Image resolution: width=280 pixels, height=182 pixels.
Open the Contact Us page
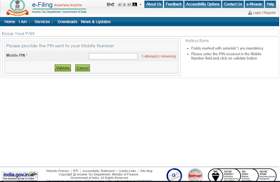point(233,4)
